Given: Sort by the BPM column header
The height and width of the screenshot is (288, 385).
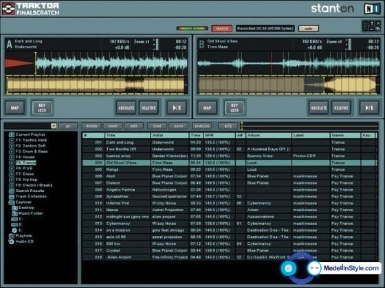Looking at the screenshot, I should click(219, 136).
